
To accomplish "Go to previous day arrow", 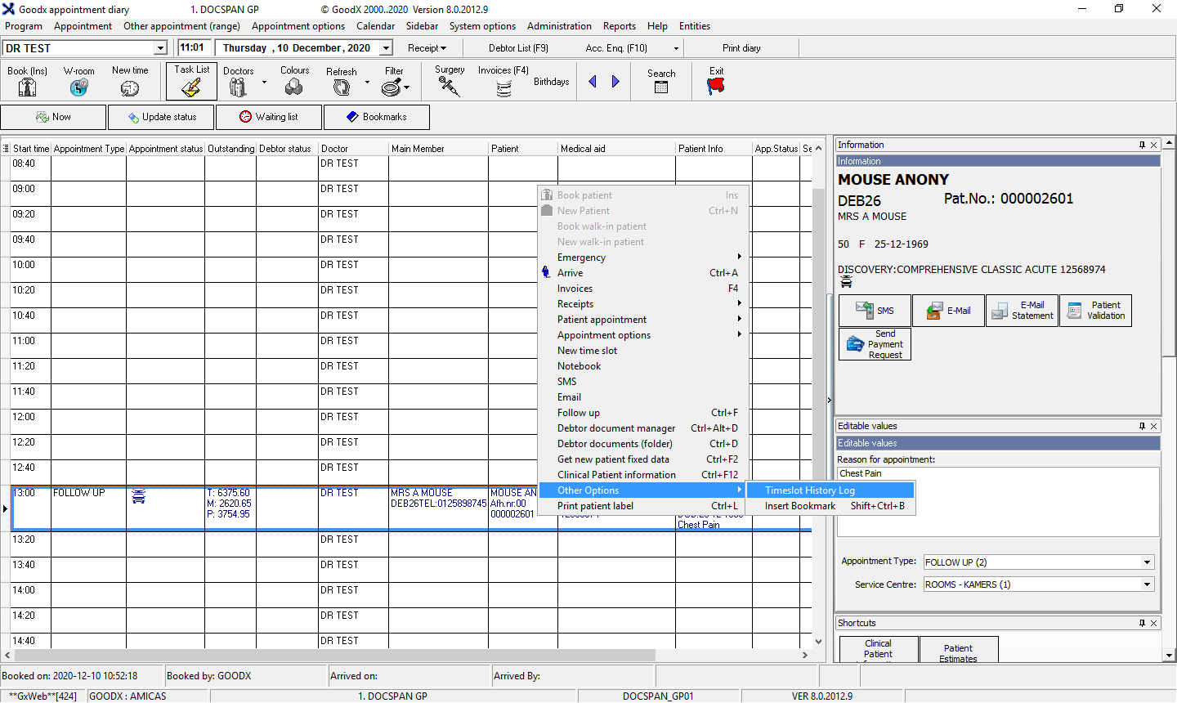I will click(x=593, y=82).
